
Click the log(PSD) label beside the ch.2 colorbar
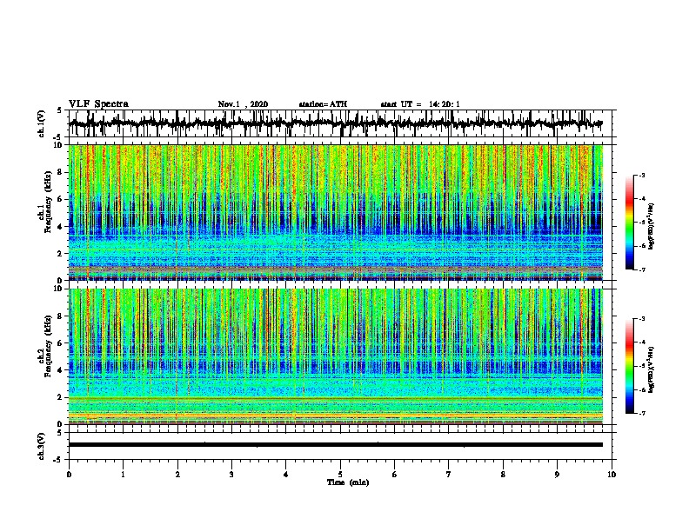[651, 369]
